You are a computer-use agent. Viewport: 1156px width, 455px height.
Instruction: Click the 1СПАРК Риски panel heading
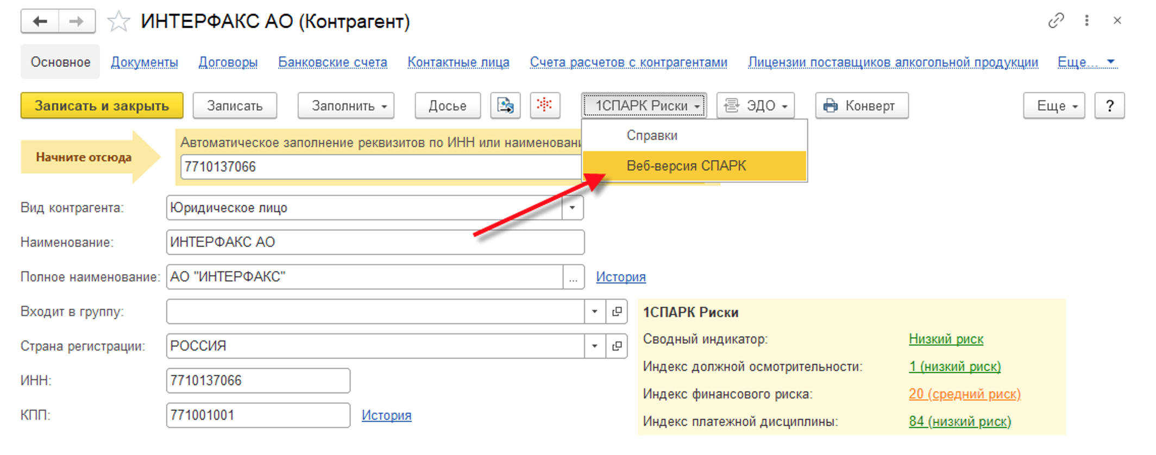690,312
